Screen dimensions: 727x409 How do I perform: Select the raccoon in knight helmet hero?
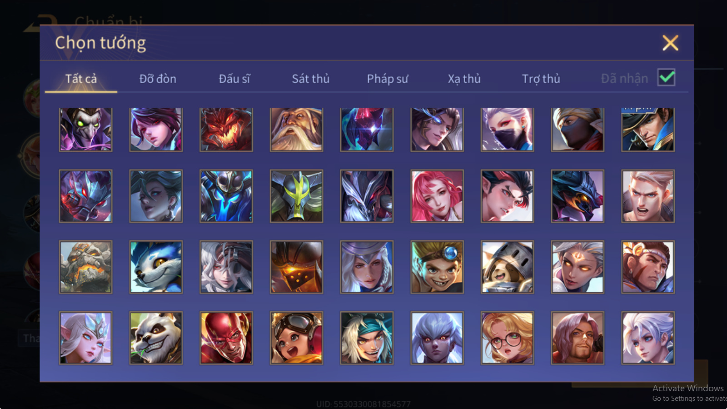pos(507,267)
